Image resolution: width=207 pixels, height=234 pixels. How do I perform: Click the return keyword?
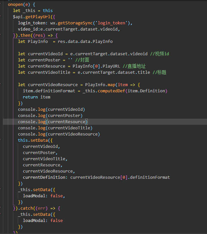point(30,97)
